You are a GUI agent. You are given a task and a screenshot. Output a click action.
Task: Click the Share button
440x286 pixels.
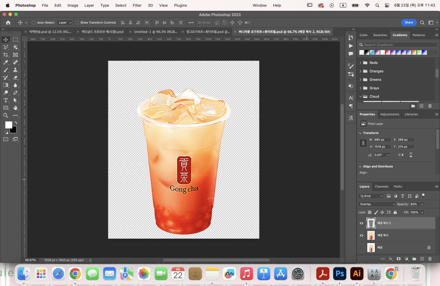pos(409,22)
